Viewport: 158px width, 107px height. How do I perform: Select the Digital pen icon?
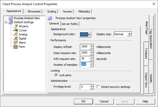point(16,38)
